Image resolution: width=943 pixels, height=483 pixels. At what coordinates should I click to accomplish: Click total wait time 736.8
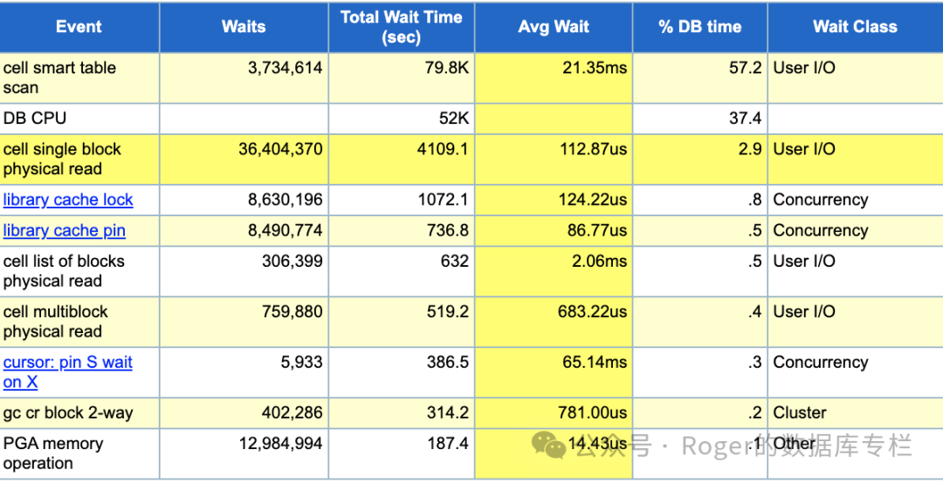point(447,231)
